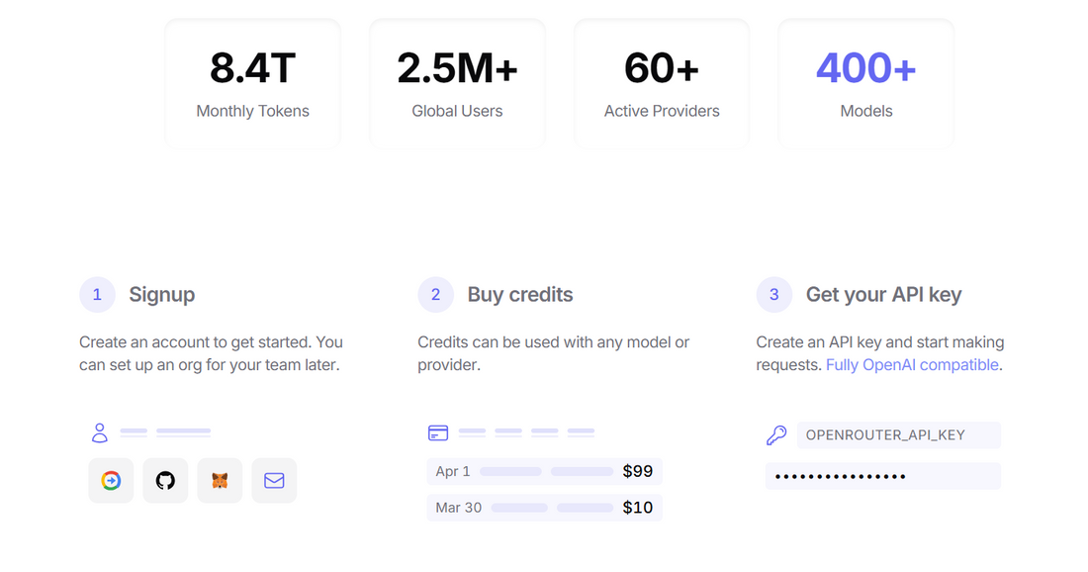Click the credit card icon under Buy credits
Viewport: 1088px width, 572px height.
(x=438, y=432)
